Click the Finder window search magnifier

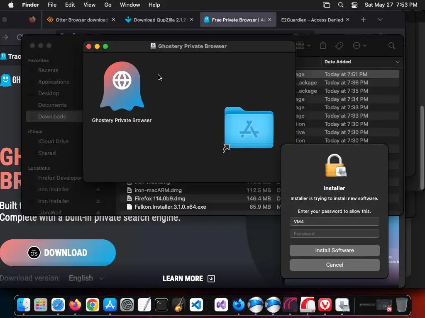click(x=391, y=46)
